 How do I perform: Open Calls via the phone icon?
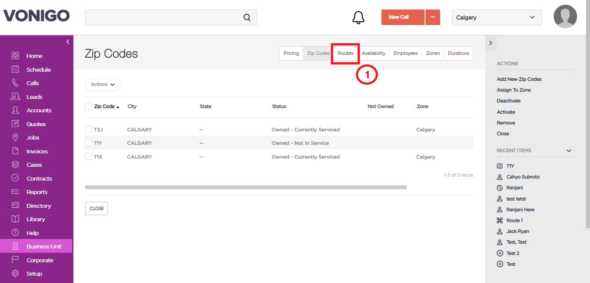16,83
